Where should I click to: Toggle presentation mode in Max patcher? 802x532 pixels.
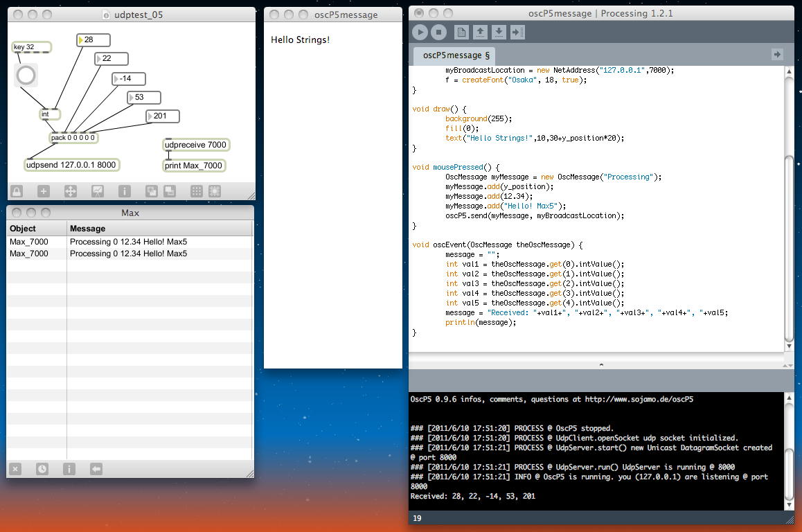tap(98, 191)
